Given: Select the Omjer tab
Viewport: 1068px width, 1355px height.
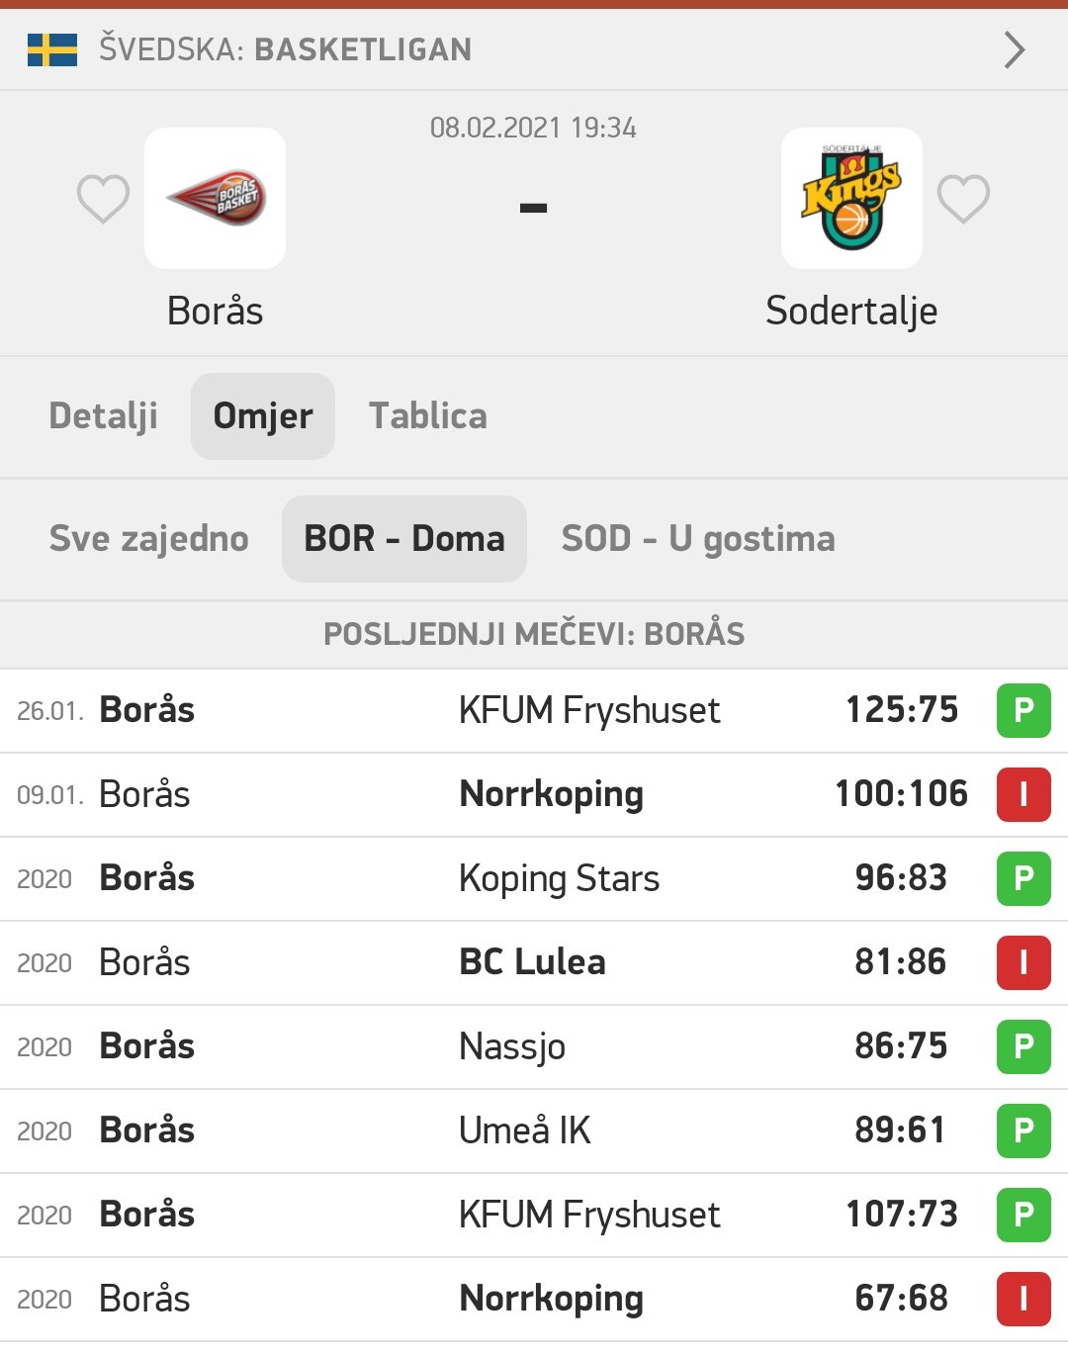Looking at the screenshot, I should [263, 416].
